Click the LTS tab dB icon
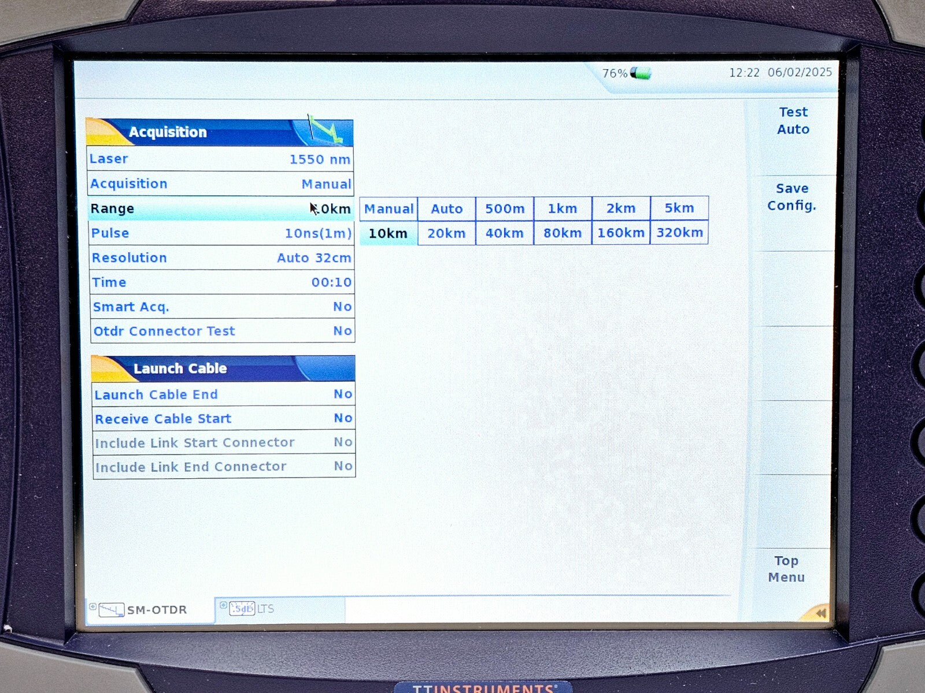Image resolution: width=925 pixels, height=693 pixels. (x=242, y=609)
